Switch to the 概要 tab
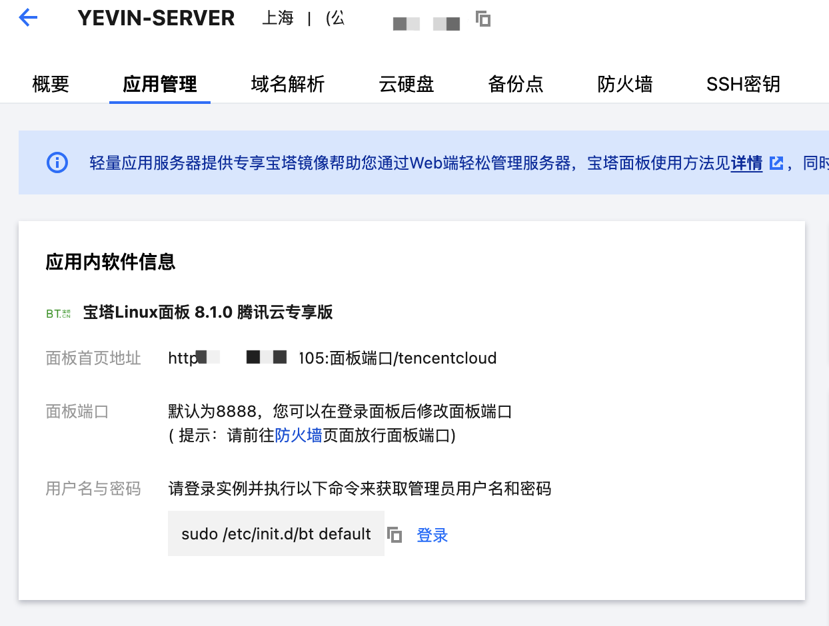 coord(51,85)
